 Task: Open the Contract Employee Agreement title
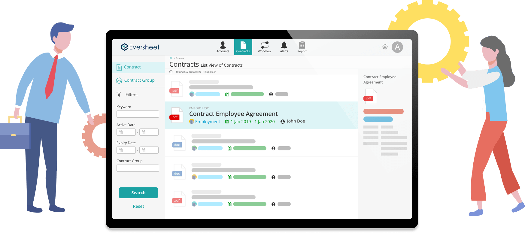tap(233, 114)
